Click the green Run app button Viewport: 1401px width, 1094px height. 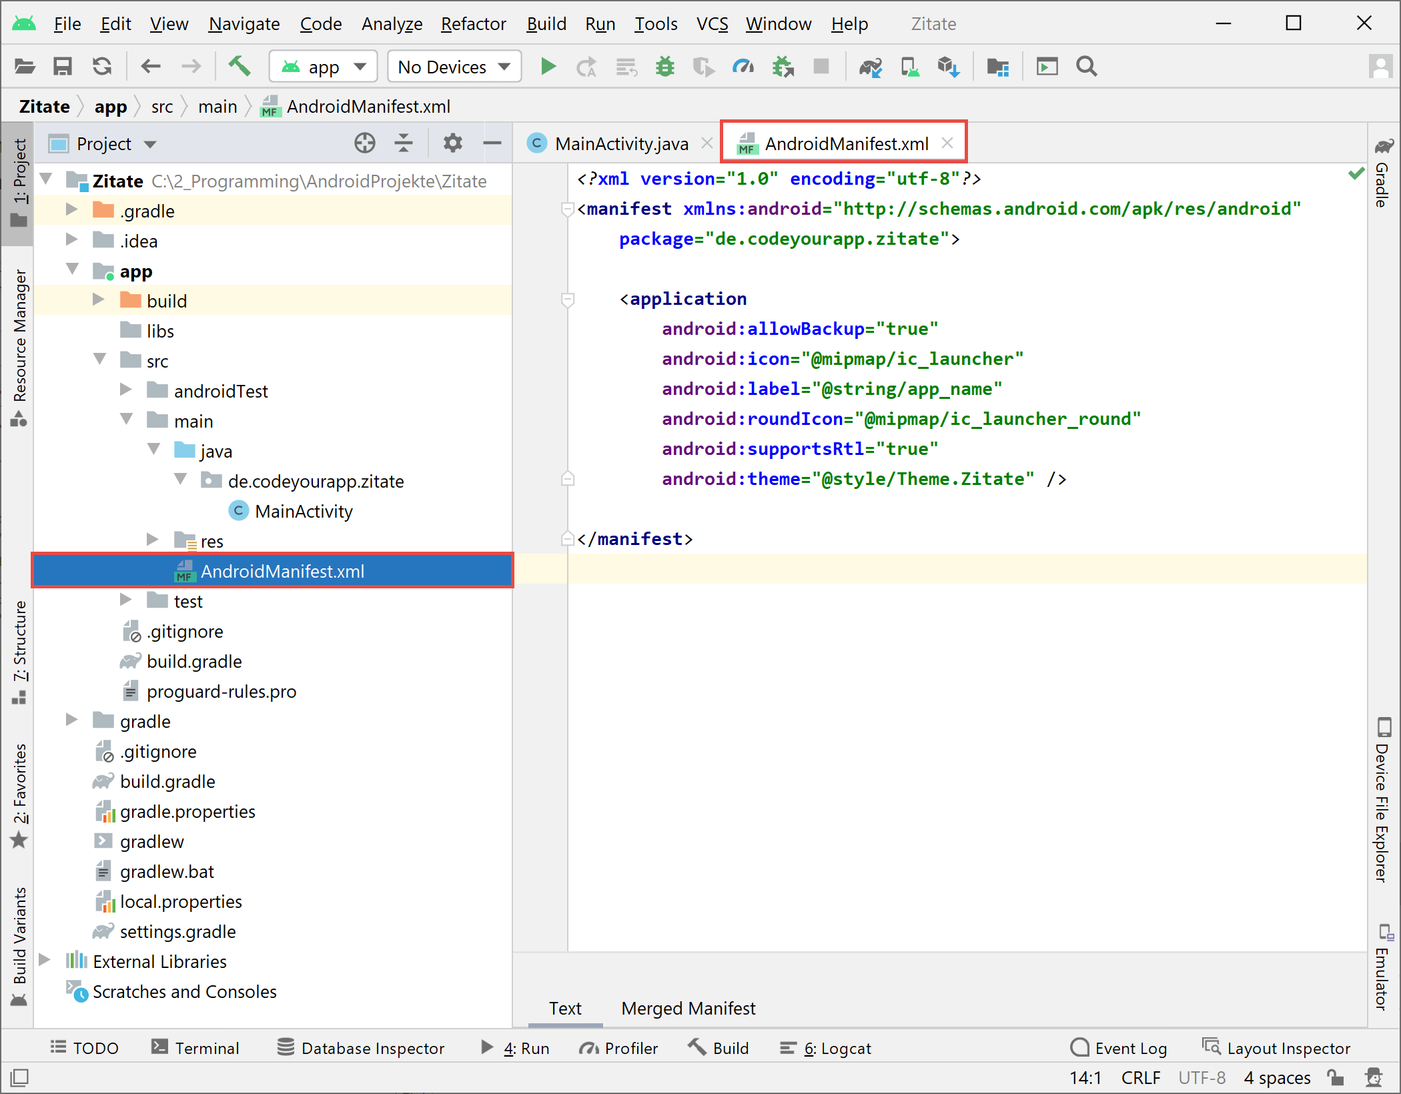click(548, 67)
